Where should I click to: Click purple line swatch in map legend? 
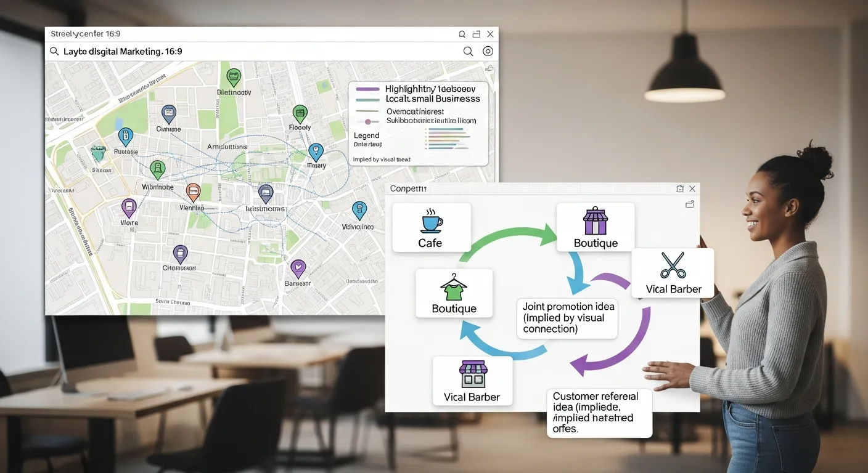pyautogui.click(x=368, y=89)
